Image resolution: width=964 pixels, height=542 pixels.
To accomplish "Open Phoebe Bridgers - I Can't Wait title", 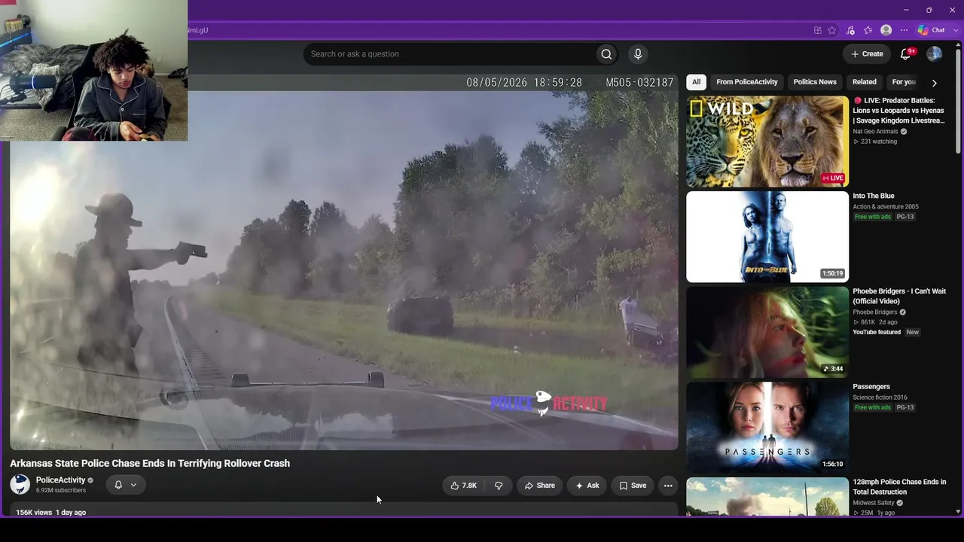I will click(899, 296).
